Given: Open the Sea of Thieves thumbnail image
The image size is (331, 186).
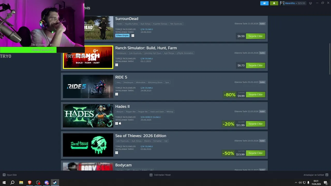Looking at the screenshot, I should coord(88,145).
